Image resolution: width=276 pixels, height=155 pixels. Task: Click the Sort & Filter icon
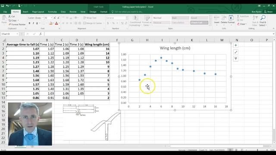(x=255, y=18)
